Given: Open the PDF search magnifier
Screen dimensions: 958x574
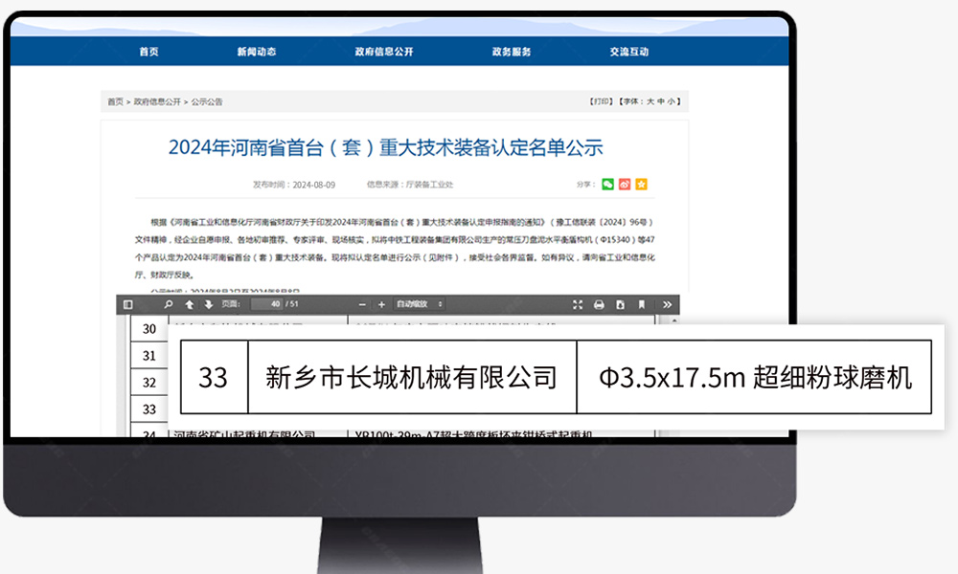Looking at the screenshot, I should [x=169, y=304].
